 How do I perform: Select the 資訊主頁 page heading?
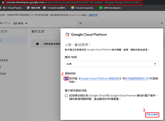(x=38, y=32)
